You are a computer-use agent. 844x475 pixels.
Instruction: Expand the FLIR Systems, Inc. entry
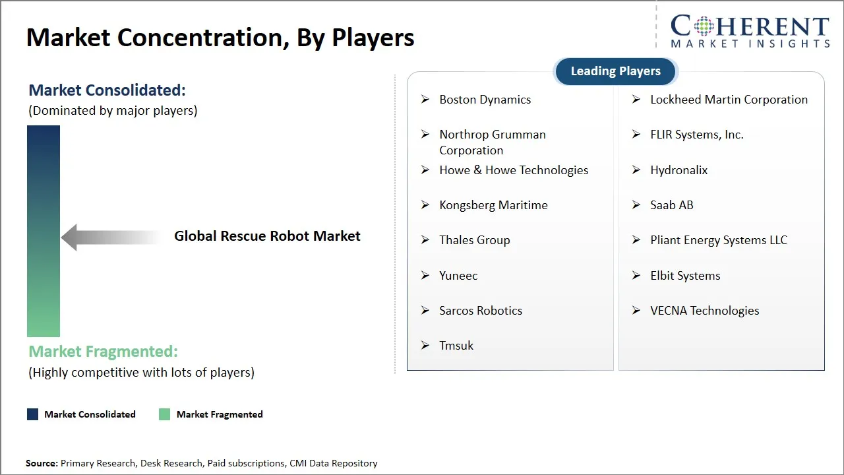pos(698,135)
